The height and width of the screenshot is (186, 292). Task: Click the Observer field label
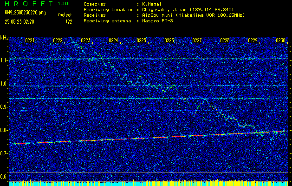coord(95,4)
